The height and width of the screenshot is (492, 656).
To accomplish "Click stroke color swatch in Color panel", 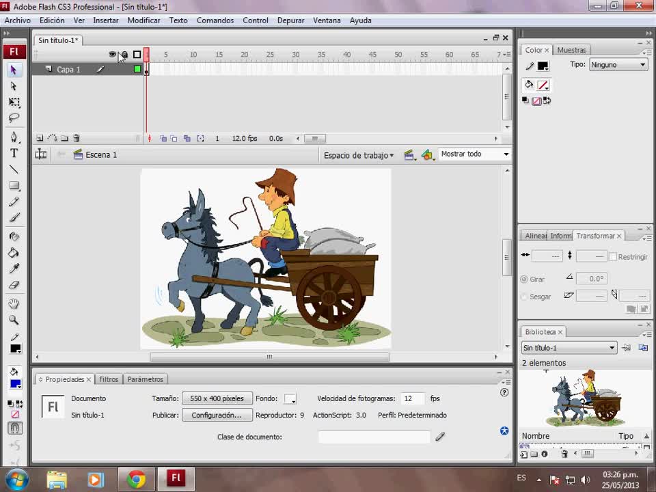I will pyautogui.click(x=543, y=66).
